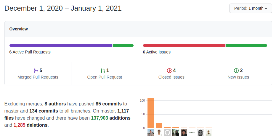Click the merged pull request icon
The width and height of the screenshot is (279, 140).
(x=36, y=71)
